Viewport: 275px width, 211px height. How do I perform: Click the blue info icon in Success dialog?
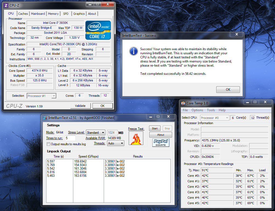(x=134, y=51)
